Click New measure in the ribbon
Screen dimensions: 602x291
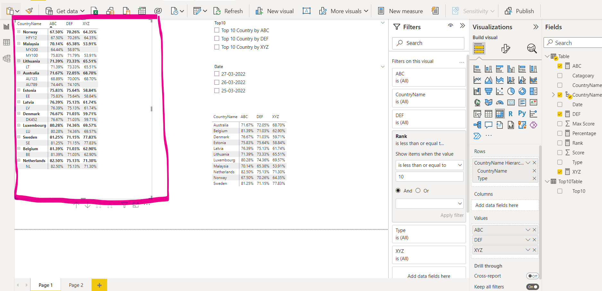[x=400, y=11]
